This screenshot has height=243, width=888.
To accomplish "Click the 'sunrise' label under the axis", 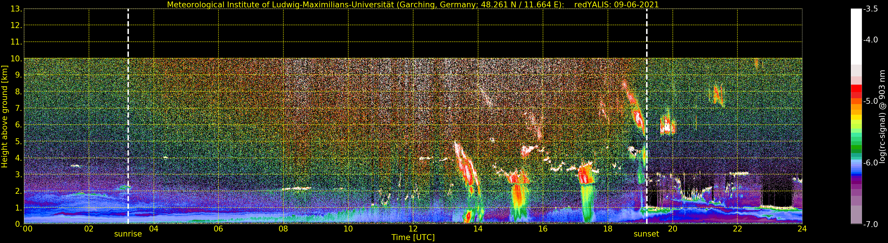I will tap(128, 234).
